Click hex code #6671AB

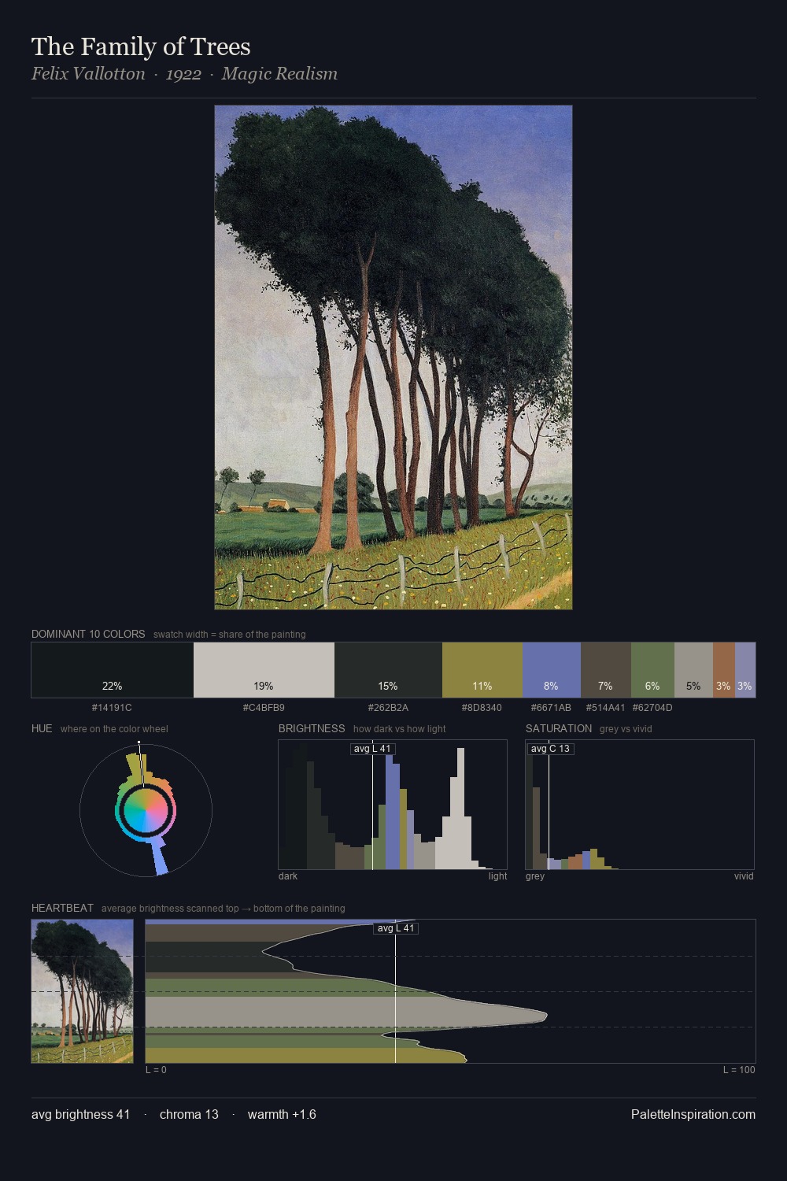pyautogui.click(x=551, y=708)
